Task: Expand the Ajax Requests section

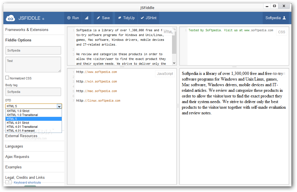Action: [x=17, y=157]
